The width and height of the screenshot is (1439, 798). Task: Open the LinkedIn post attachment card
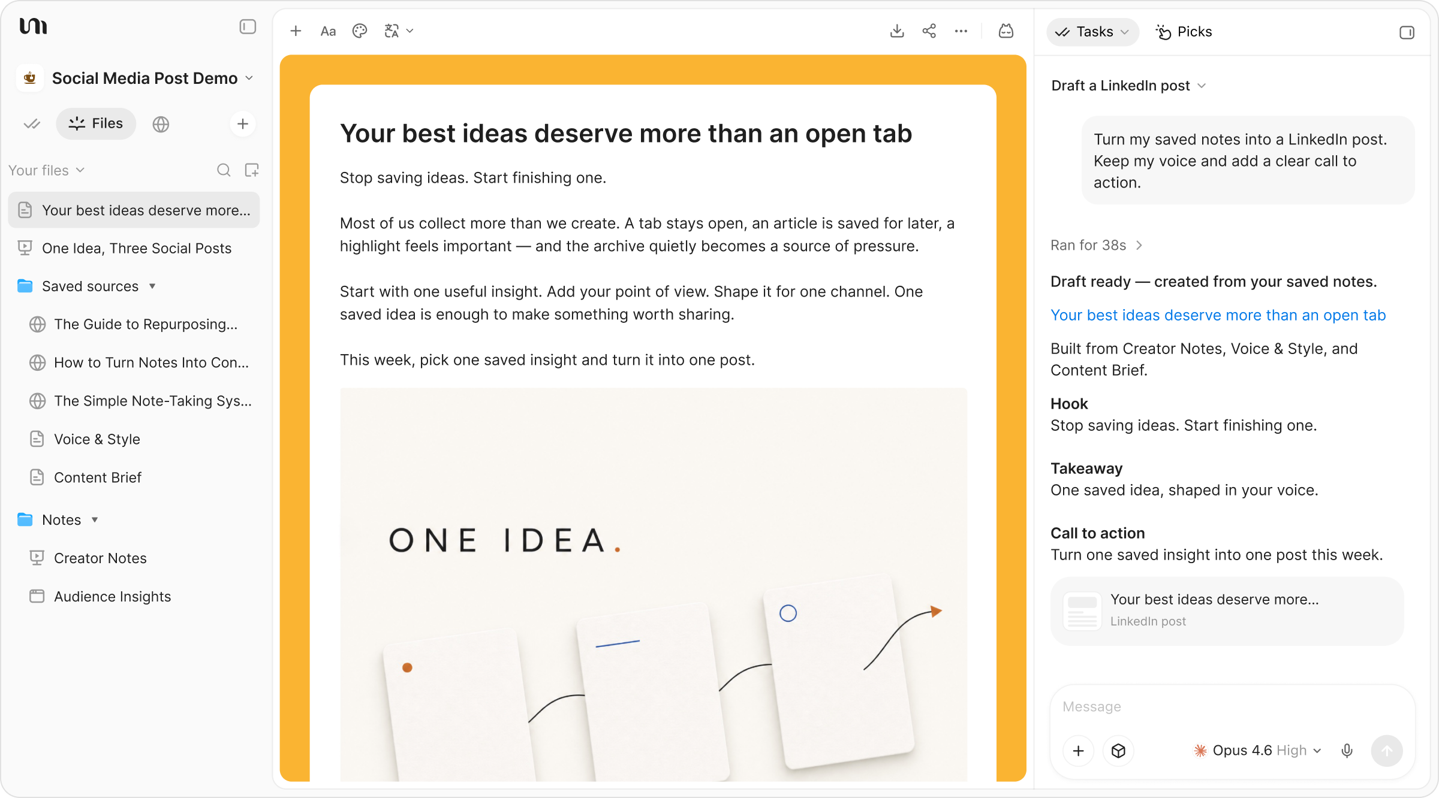click(1227, 611)
